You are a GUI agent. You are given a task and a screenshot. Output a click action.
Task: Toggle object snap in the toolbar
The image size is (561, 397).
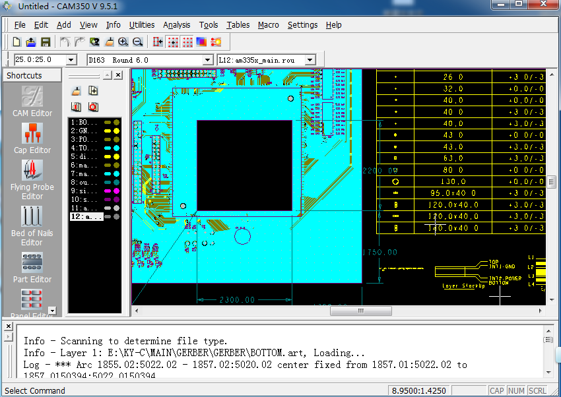[158, 42]
